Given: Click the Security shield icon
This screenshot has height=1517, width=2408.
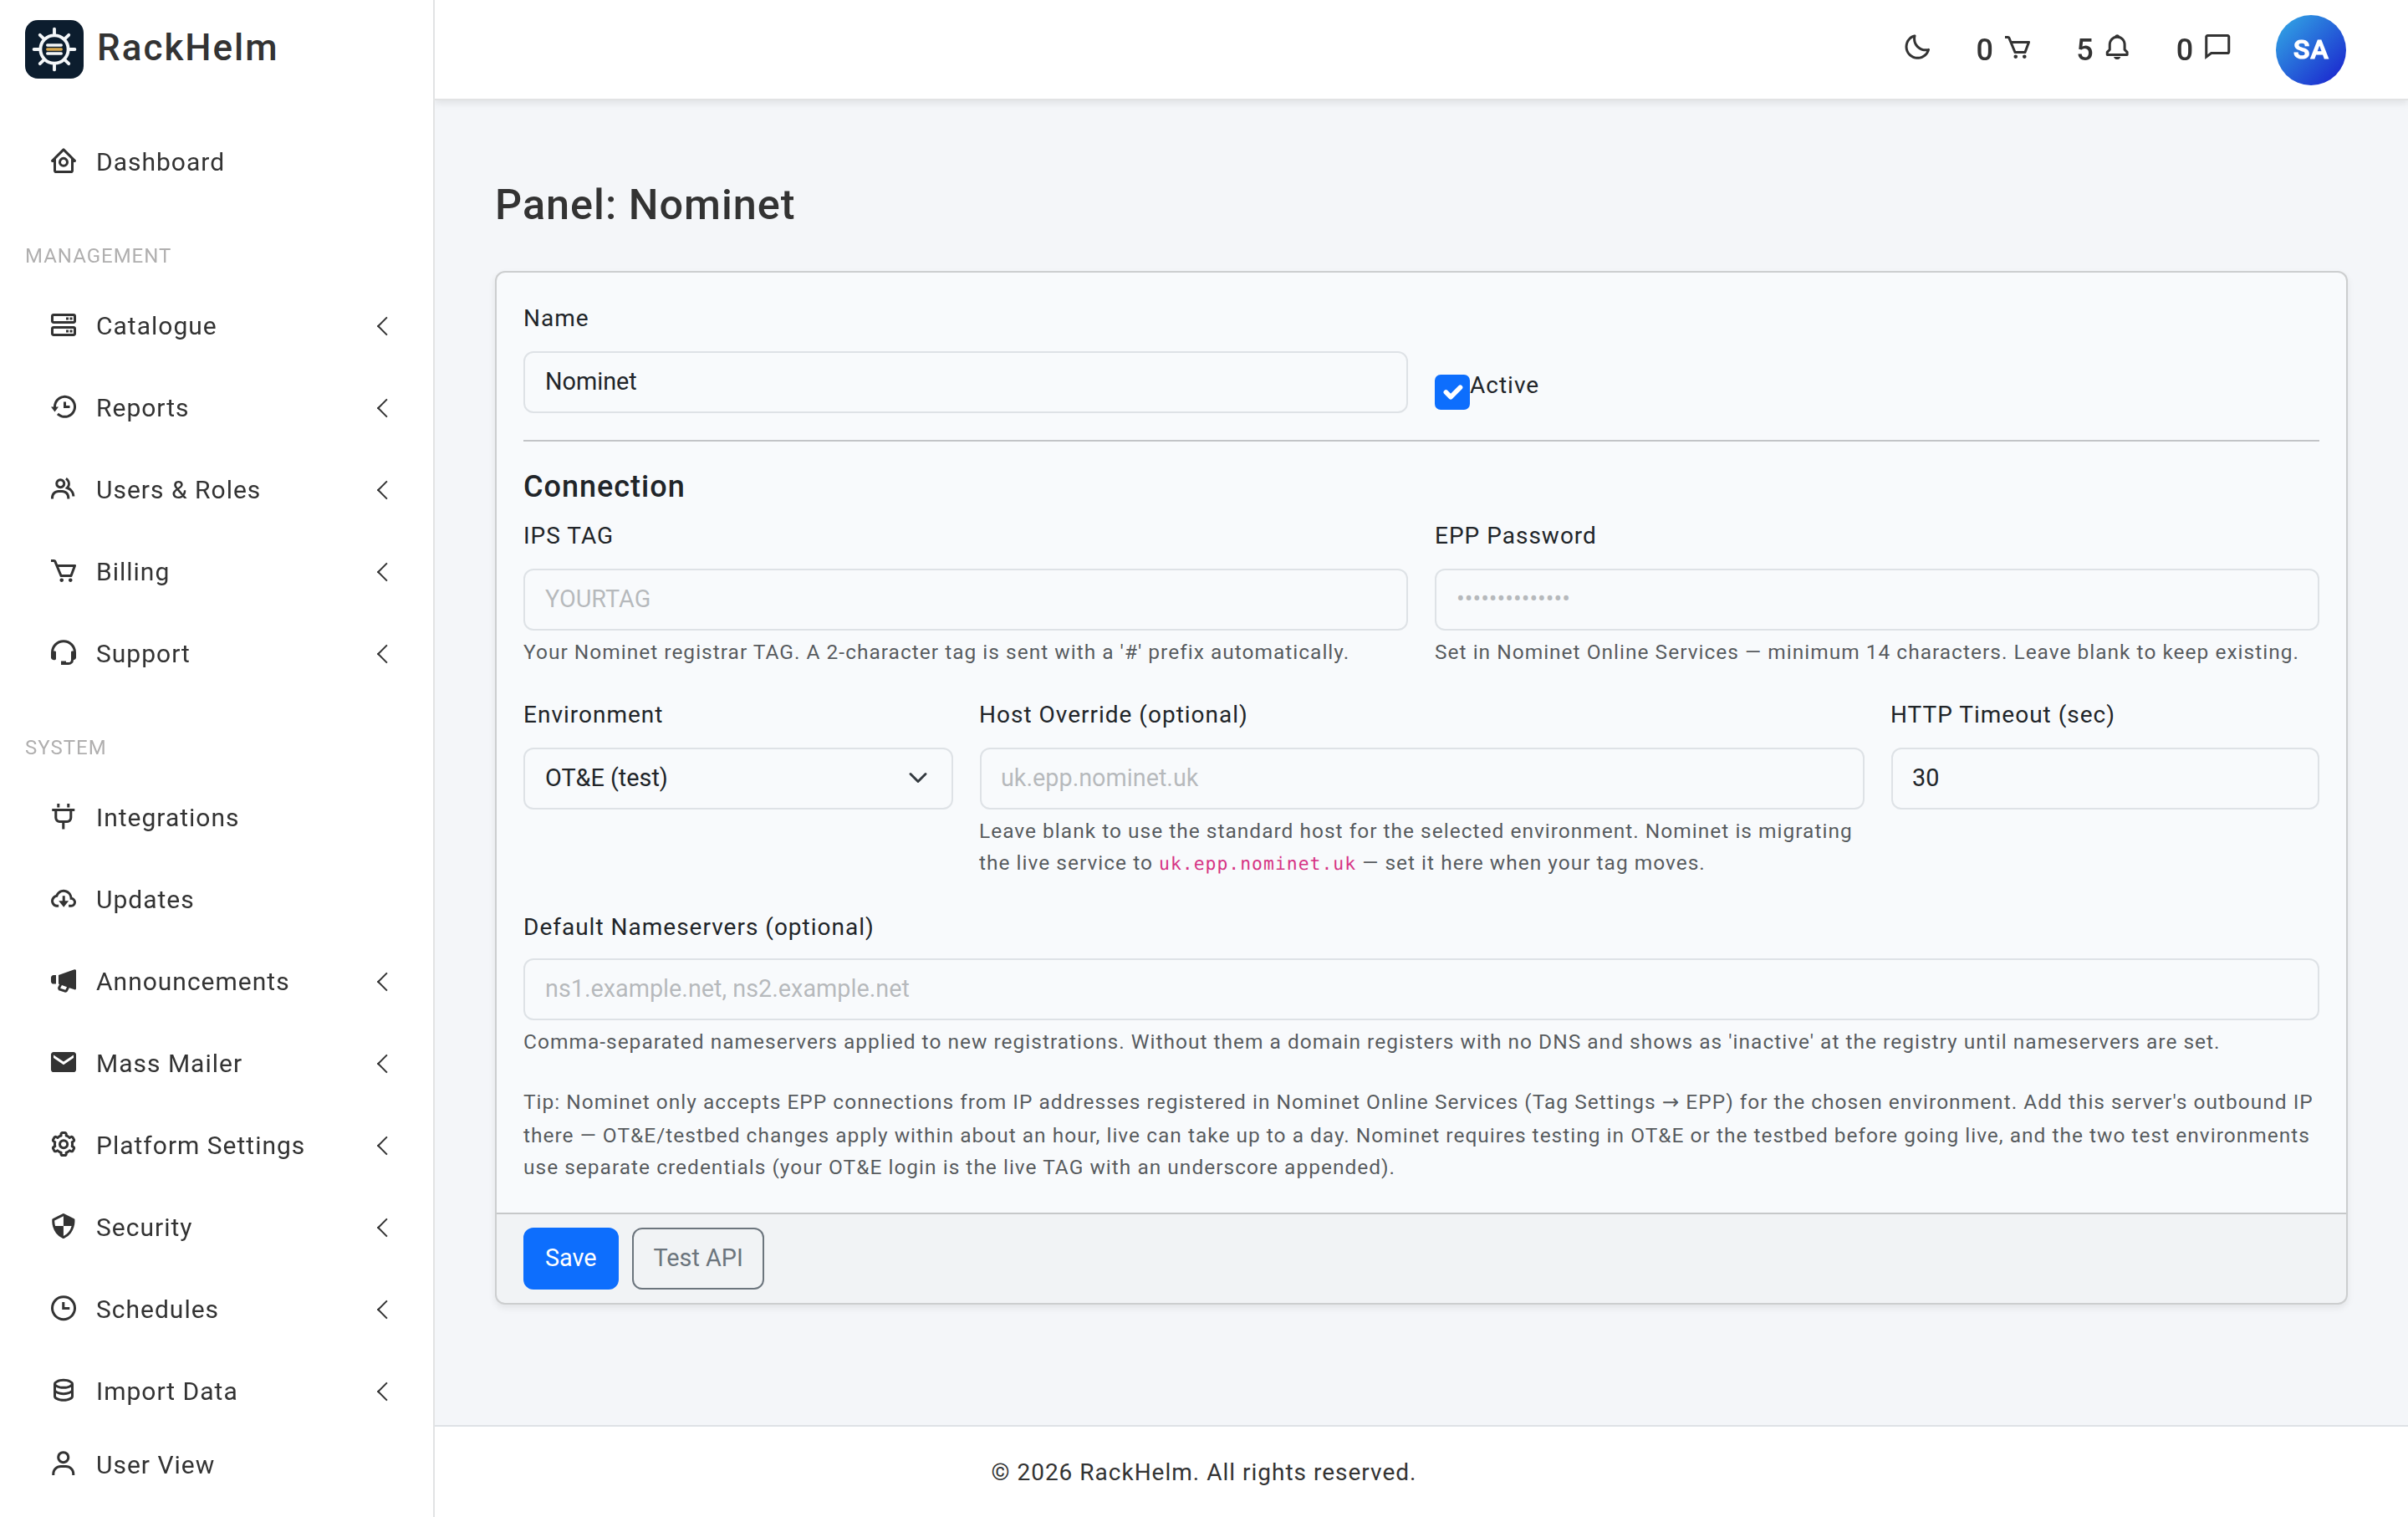Looking at the screenshot, I should 63,1226.
